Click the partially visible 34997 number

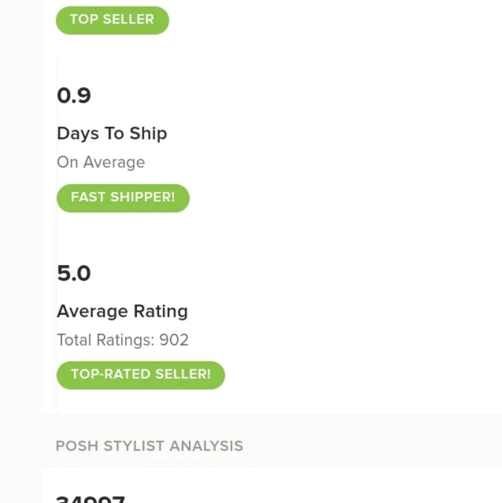click(91, 499)
